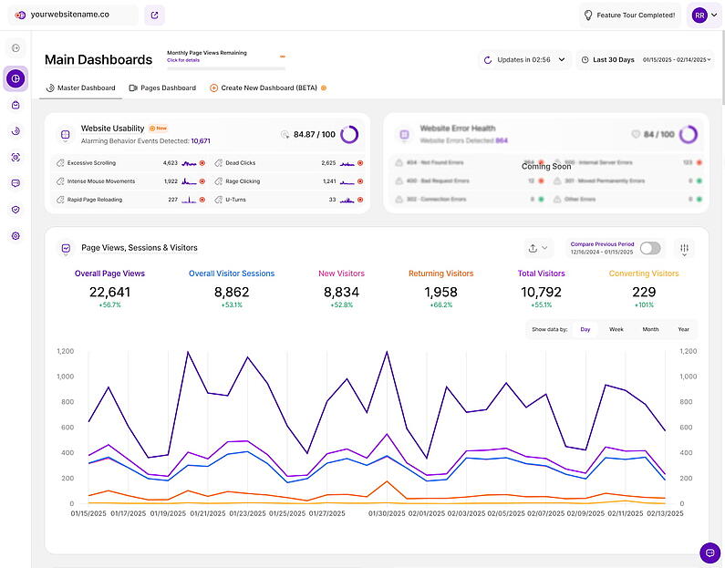Screen dimensions: 725x568
Task: Click the refresh icon beside Updates timer
Action: click(487, 60)
